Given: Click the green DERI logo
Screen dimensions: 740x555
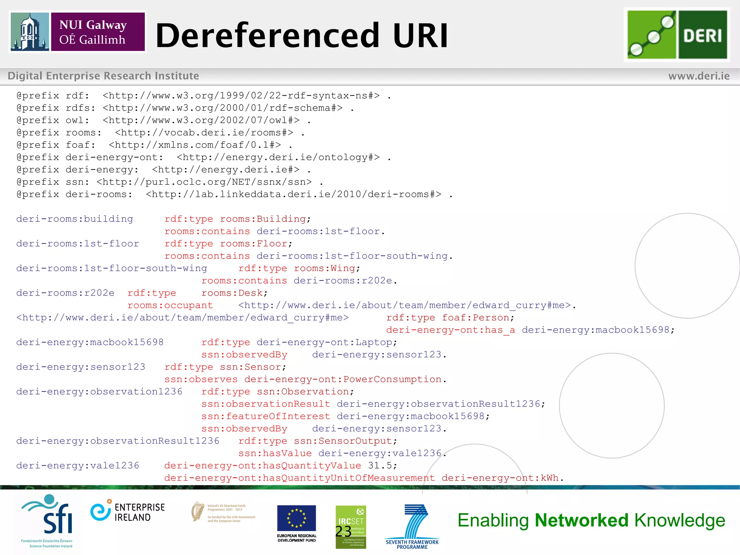Looking at the screenshot, I should coord(677,35).
